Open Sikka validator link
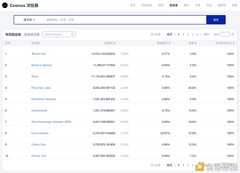The width and height of the screenshot is (240, 173). 35,77
